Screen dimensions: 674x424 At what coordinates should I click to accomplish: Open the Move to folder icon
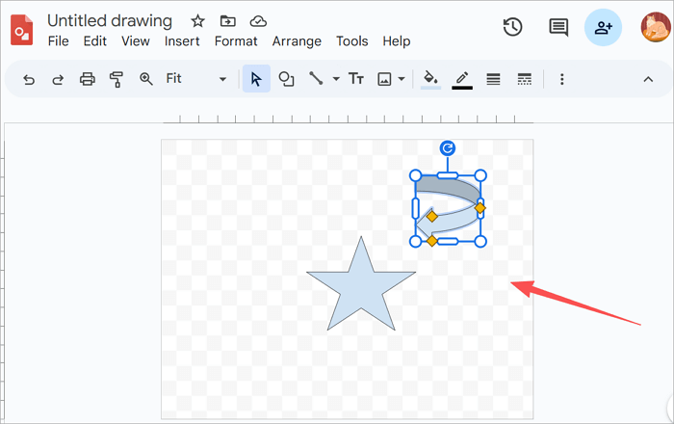tap(228, 20)
